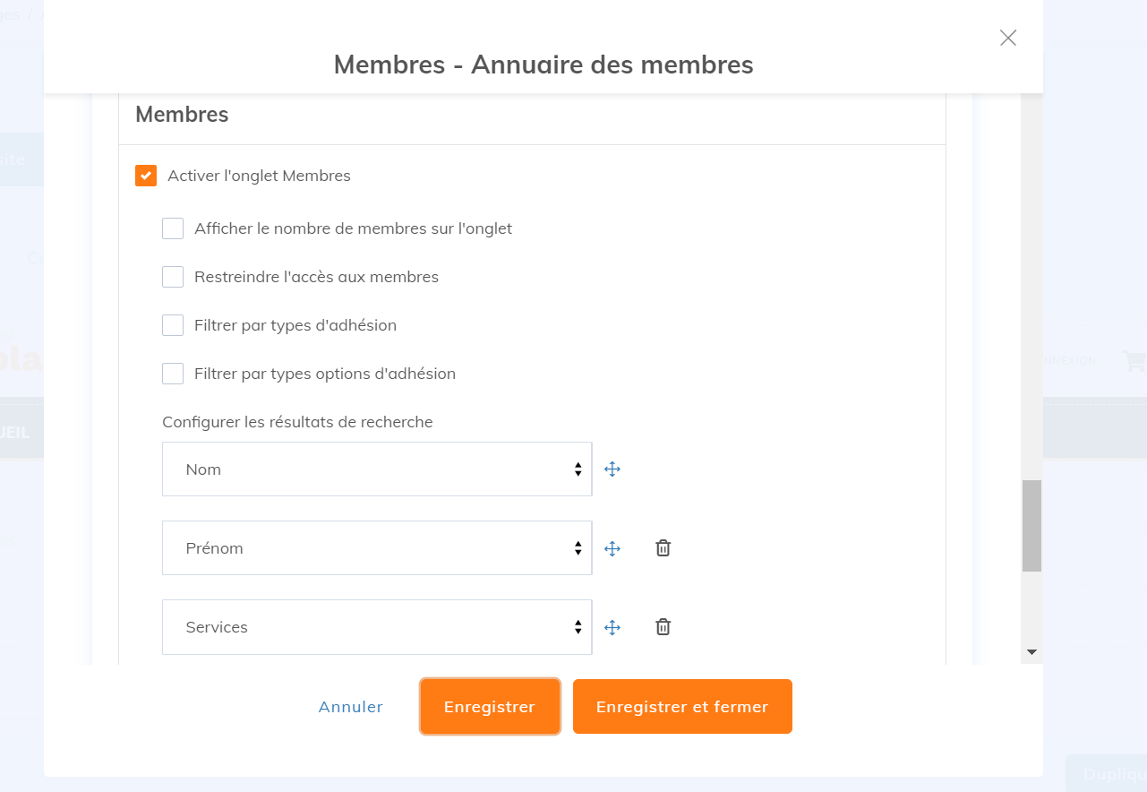Enable Afficher le nombre de membres
The width and height of the screenshot is (1147, 792).
point(173,228)
